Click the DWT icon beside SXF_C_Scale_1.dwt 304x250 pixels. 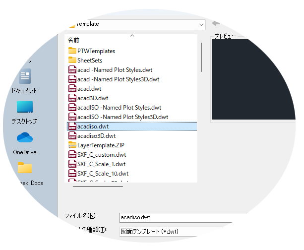click(72, 164)
